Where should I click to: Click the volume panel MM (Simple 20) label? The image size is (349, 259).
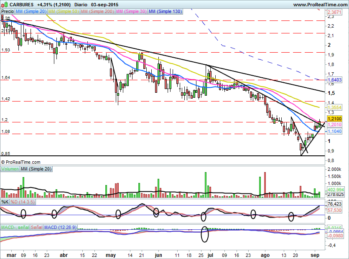click(37, 169)
